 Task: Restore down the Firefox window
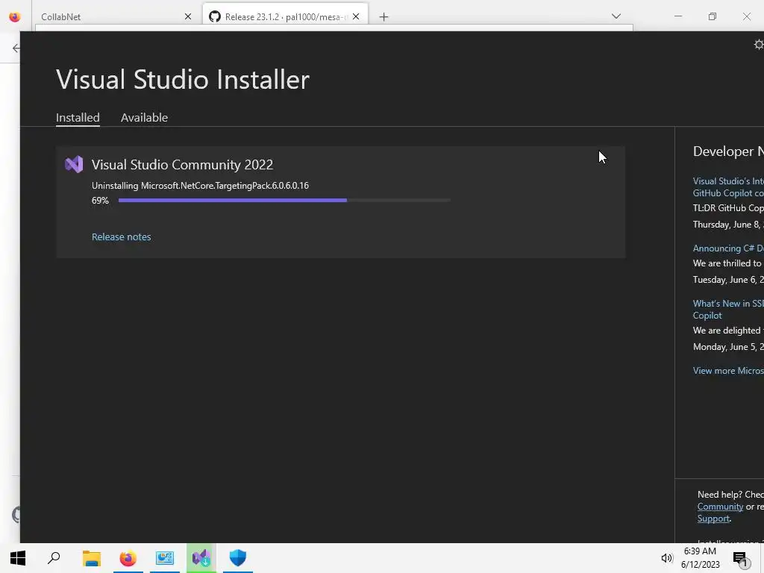(713, 16)
